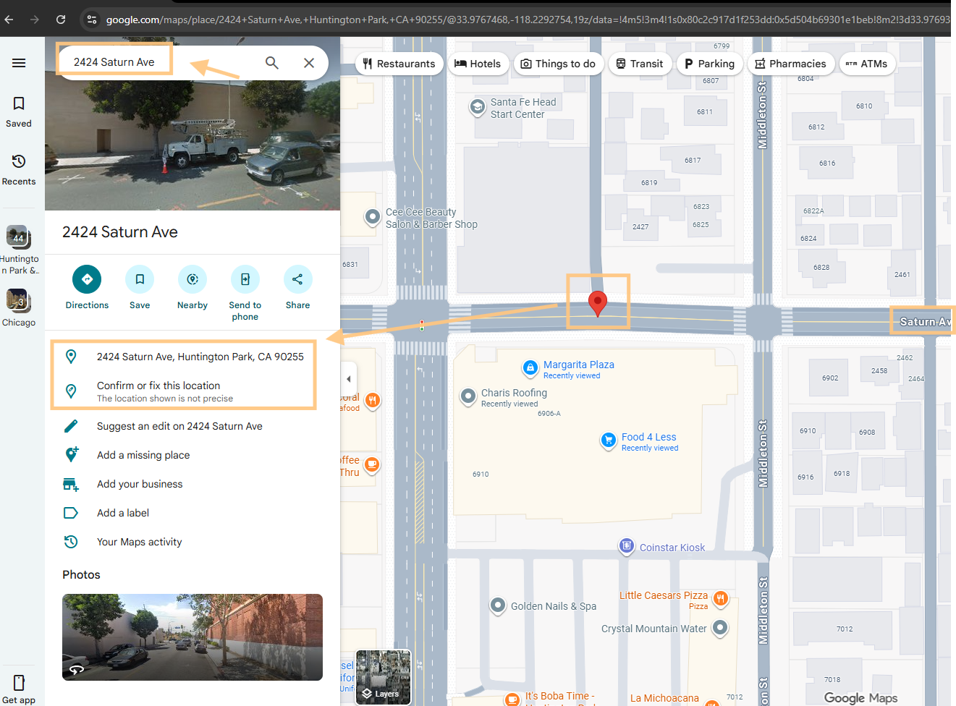This screenshot has height=706, width=956.
Task: Open the hamburger main menu
Action: (19, 63)
